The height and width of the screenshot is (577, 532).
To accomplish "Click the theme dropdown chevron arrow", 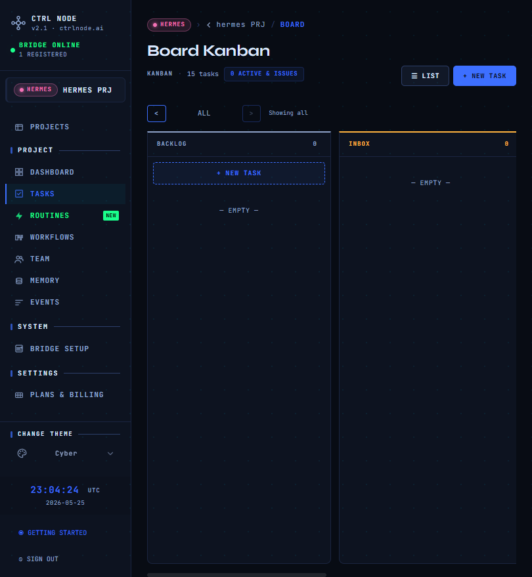I will tap(110, 454).
